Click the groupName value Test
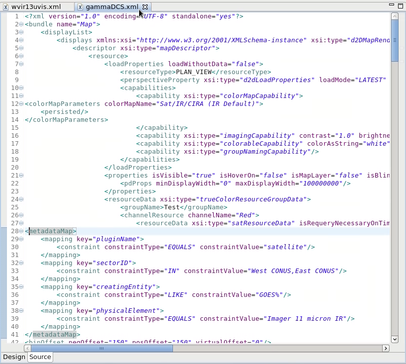This screenshot has width=406, height=364. [171, 207]
